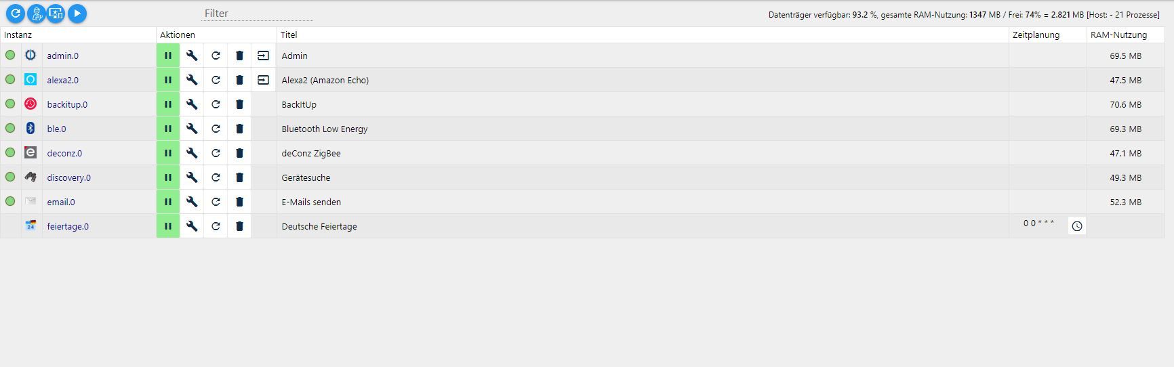Click the Zeitplanung column header
This screenshot has height=367, width=1174.
pyautogui.click(x=1036, y=35)
